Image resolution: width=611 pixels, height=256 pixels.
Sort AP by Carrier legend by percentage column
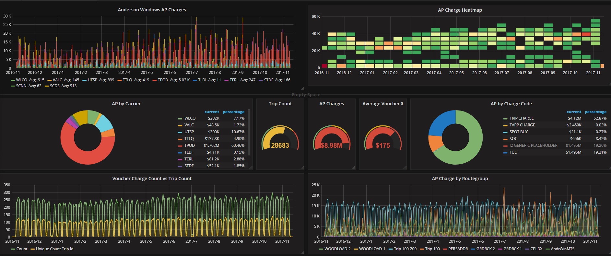tap(233, 112)
